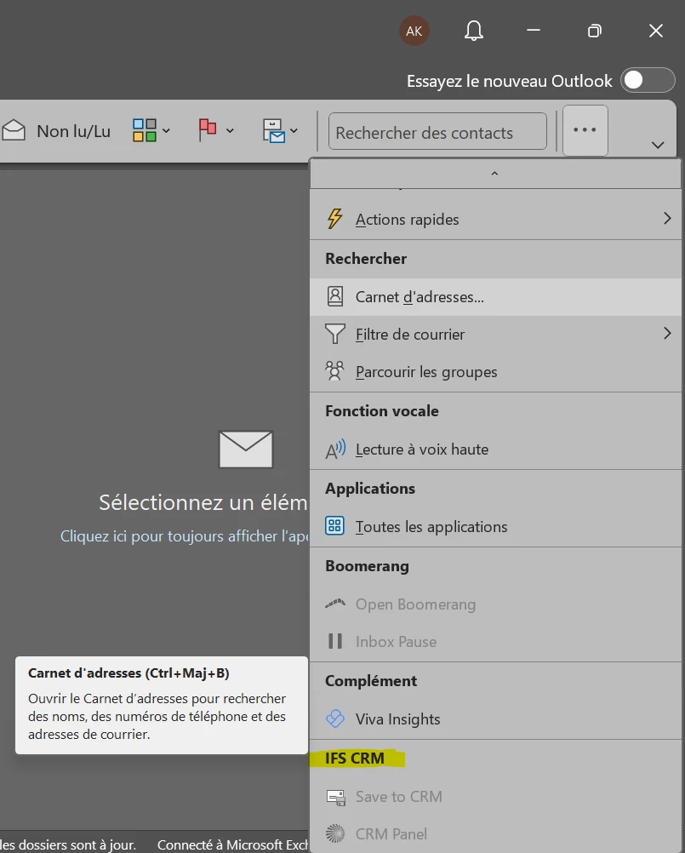Click the IFS CRM section header
Image resolution: width=685 pixels, height=853 pixels.
pyautogui.click(x=355, y=759)
